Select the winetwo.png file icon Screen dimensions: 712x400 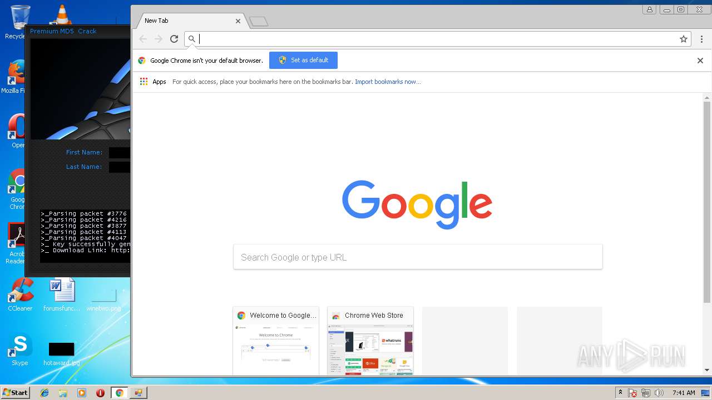104,300
